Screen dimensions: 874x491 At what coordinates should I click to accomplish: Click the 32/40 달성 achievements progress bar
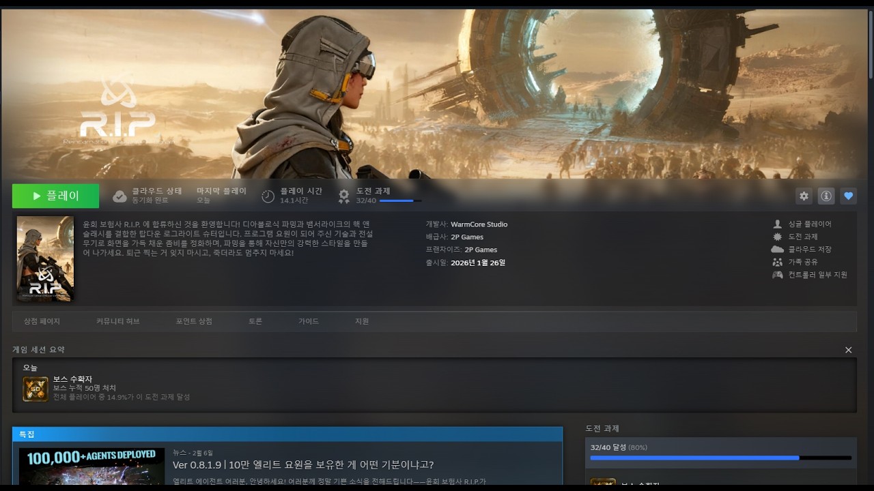click(x=720, y=458)
